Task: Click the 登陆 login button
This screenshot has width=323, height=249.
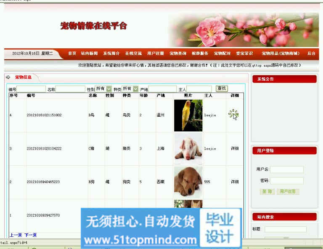Action: 267,191
